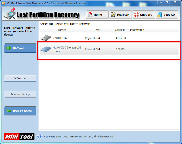The width and height of the screenshot is (182, 144).
Task: Open the Boot CD option
Action: pos(167,15)
